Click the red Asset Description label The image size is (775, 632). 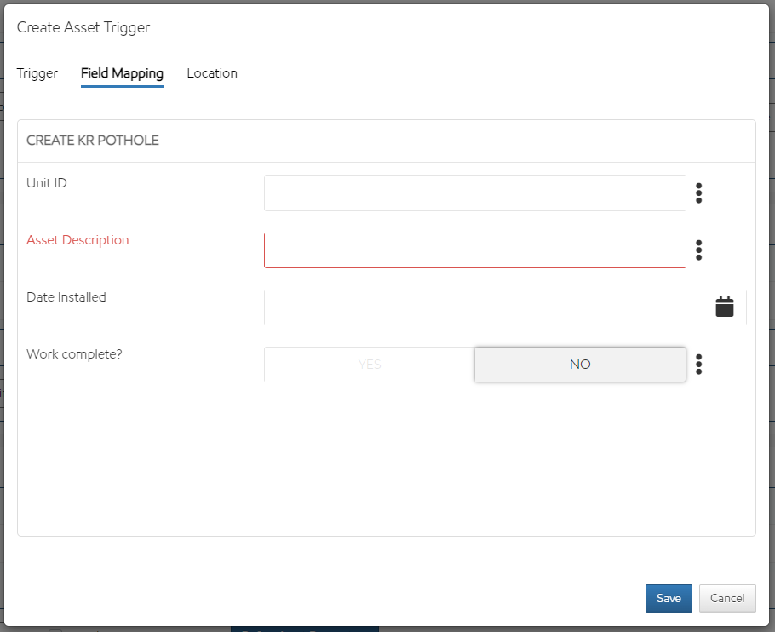(x=77, y=240)
